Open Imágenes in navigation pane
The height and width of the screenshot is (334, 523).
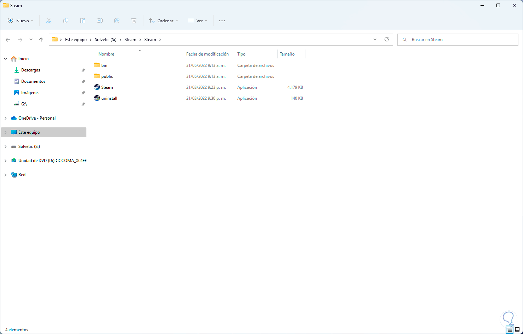[30, 93]
